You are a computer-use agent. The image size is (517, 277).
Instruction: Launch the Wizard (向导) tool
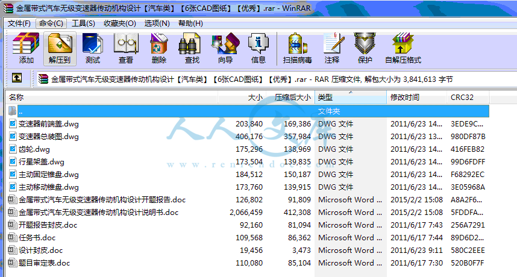tap(225, 48)
